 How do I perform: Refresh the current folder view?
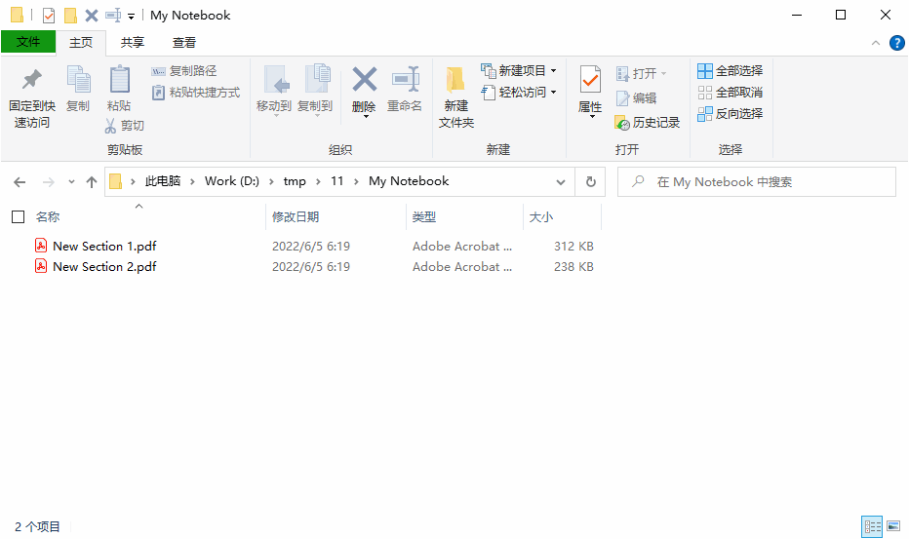pyautogui.click(x=591, y=182)
